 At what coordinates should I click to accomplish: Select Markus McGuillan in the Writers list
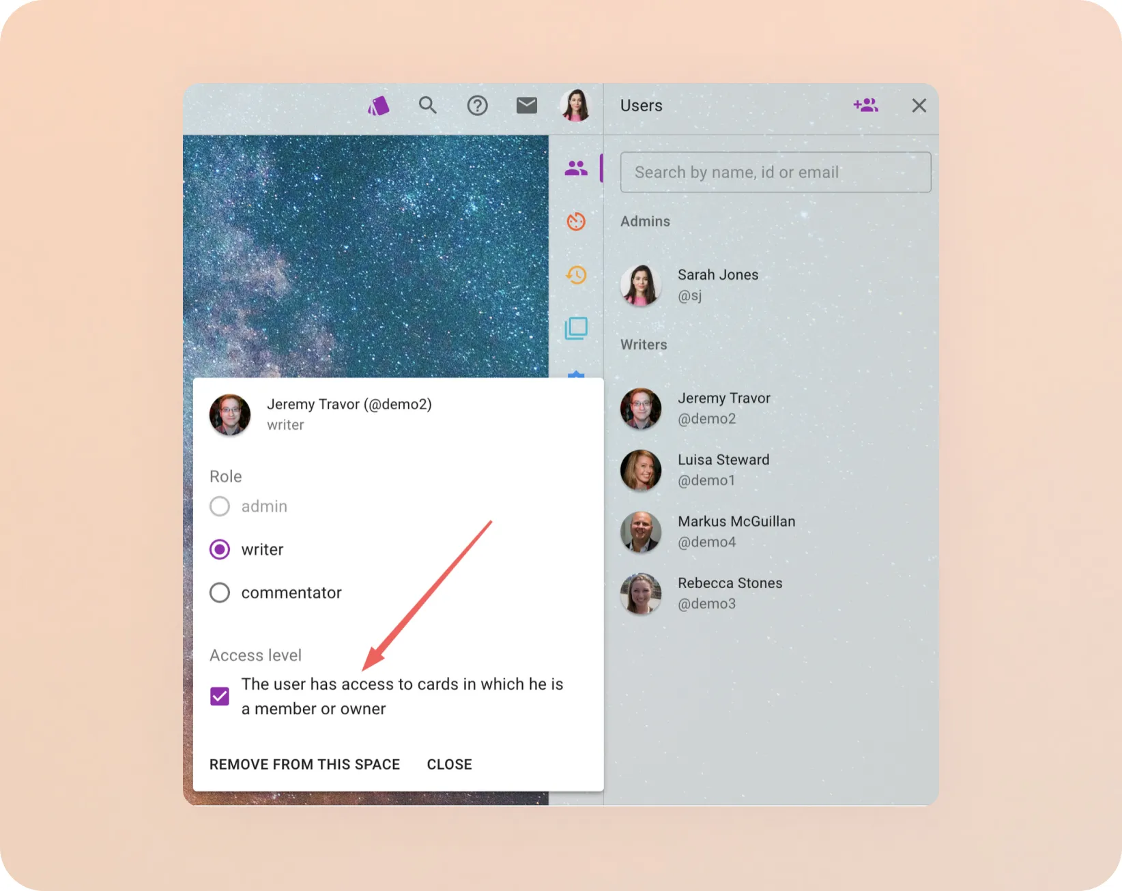[771, 531]
